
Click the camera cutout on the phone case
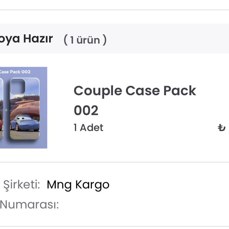pos(18,86)
